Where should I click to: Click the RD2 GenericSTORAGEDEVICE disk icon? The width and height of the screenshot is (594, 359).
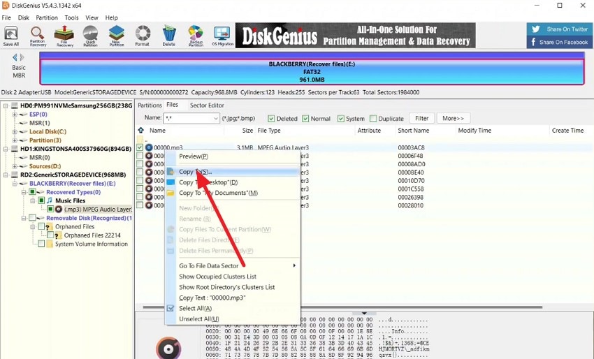[15, 175]
